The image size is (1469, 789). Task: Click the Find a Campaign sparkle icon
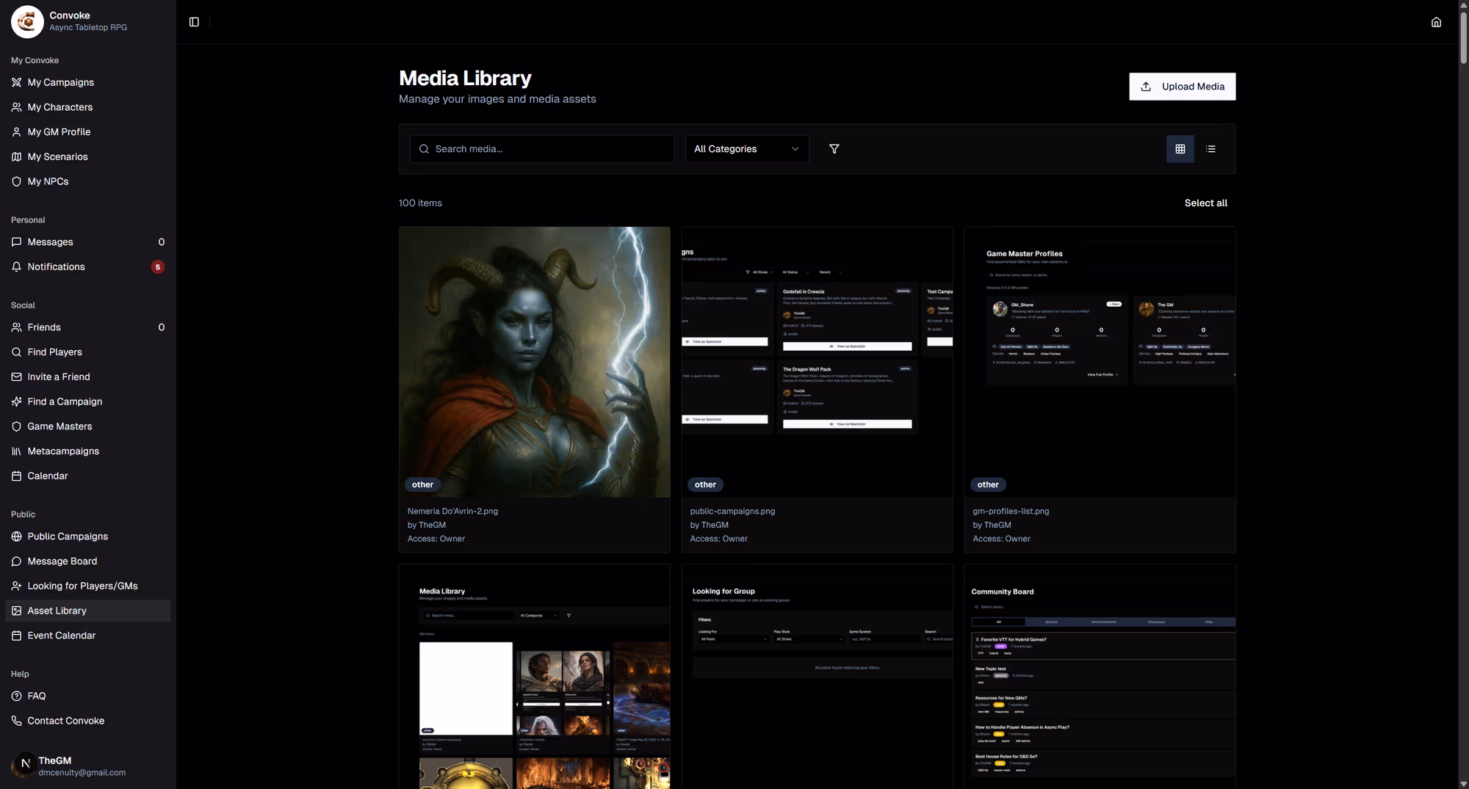pyautogui.click(x=16, y=402)
